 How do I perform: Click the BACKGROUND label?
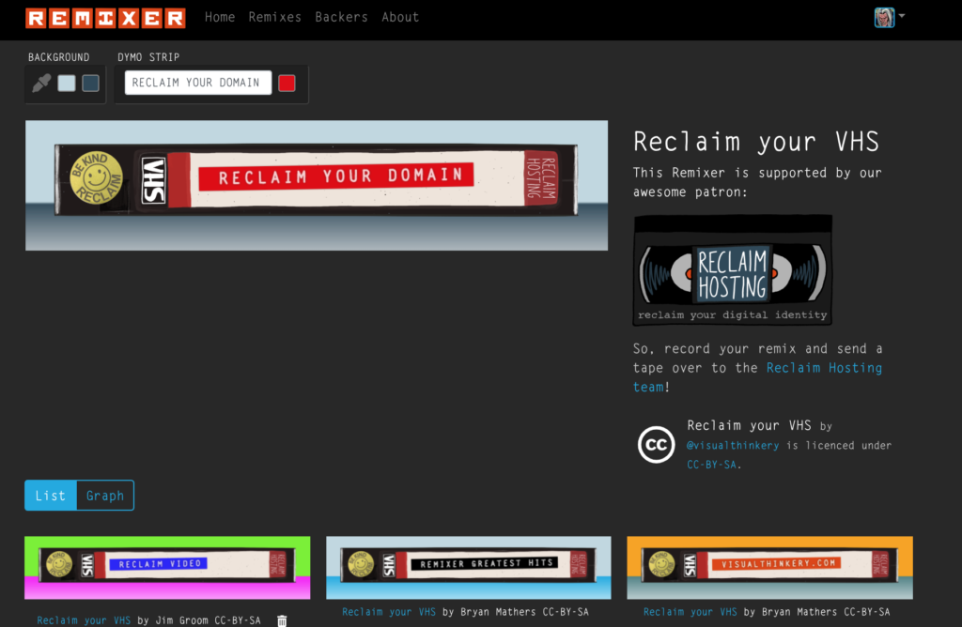tap(58, 57)
